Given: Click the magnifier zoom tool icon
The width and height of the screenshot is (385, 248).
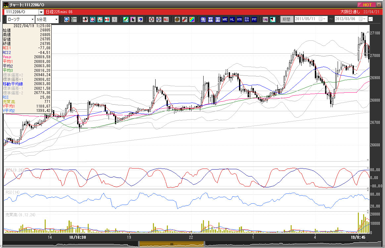Looking at the screenshot, I should point(67,20).
